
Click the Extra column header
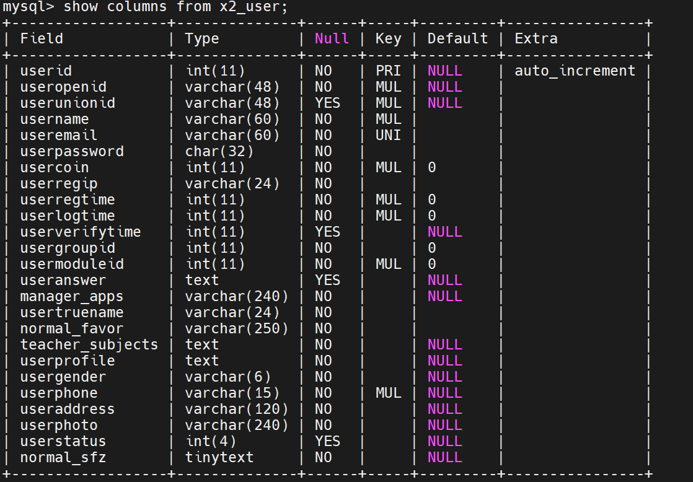pyautogui.click(x=536, y=38)
